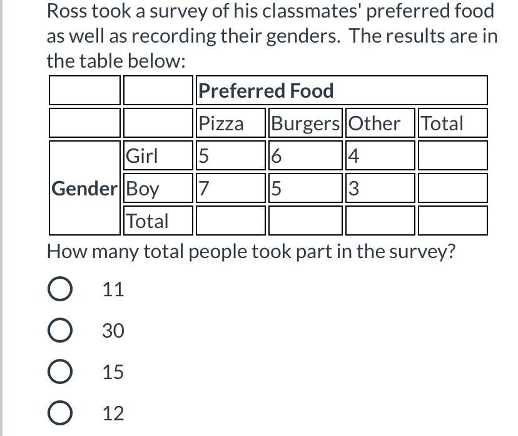Pick the radio button labeled 12
Screen dimensions: 518x436
pyautogui.click(x=60, y=413)
